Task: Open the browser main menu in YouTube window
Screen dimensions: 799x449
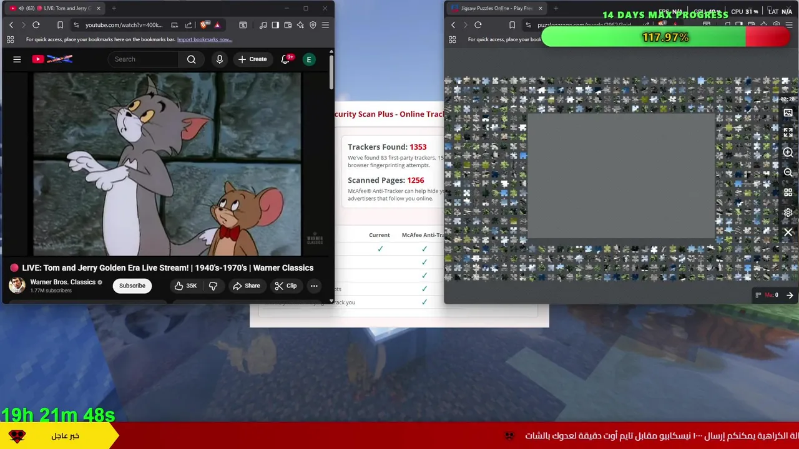Action: 325,25
